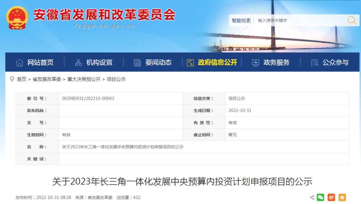Go to 要闻动态 section

coord(158,62)
